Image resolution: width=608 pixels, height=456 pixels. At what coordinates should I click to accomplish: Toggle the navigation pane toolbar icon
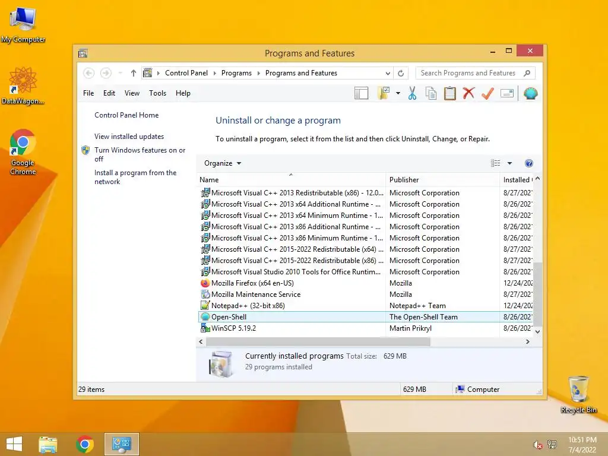click(362, 93)
